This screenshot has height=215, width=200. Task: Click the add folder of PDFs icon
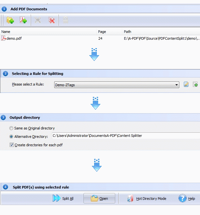pyautogui.click(x=10, y=20)
